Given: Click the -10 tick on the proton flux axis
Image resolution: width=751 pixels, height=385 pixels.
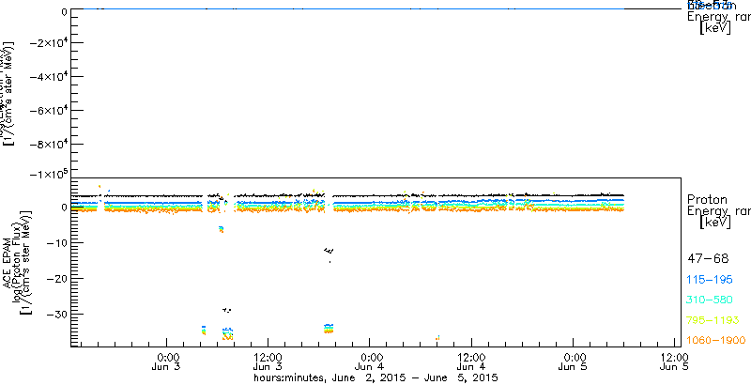Looking at the screenshot, I should pyautogui.click(x=55, y=243).
